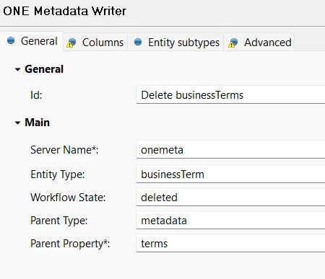Click the ONE Metadata Writer title
The width and height of the screenshot is (325, 279).
[x=64, y=11]
